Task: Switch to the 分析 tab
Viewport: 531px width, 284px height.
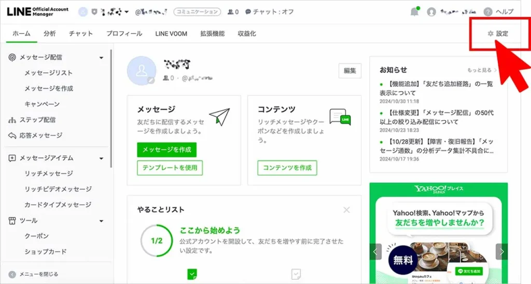Action: coord(49,34)
